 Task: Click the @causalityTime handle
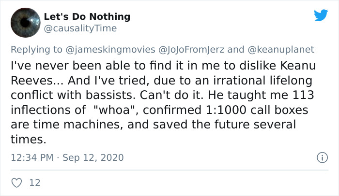pos(80,28)
